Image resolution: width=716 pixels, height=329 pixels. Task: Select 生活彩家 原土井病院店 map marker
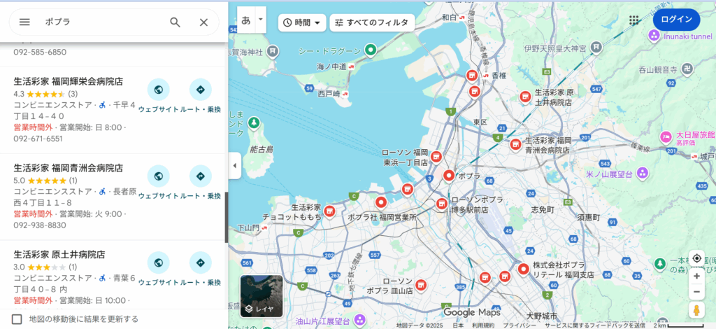click(525, 97)
